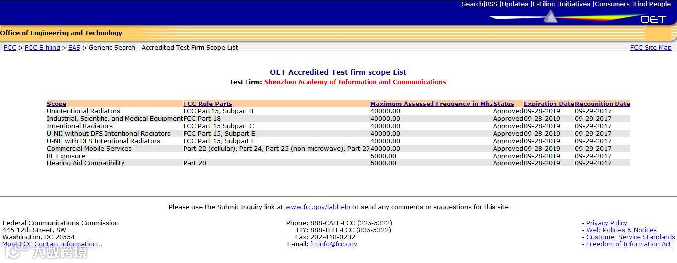Screen dimensions: 677x263
Task: Select 'Industrial, Scientific, and Medical Equipment' cell
Action: 115,119
